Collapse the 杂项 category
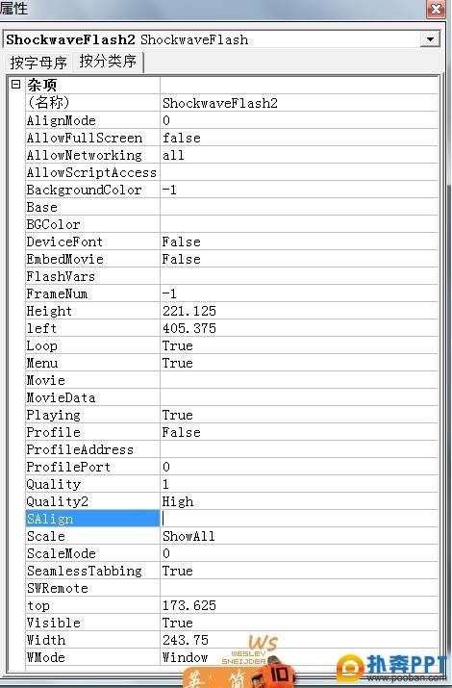 (15, 85)
